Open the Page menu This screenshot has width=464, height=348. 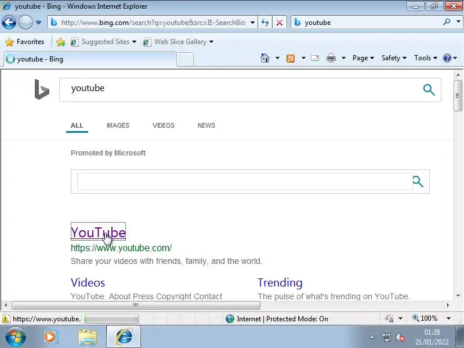(x=363, y=58)
